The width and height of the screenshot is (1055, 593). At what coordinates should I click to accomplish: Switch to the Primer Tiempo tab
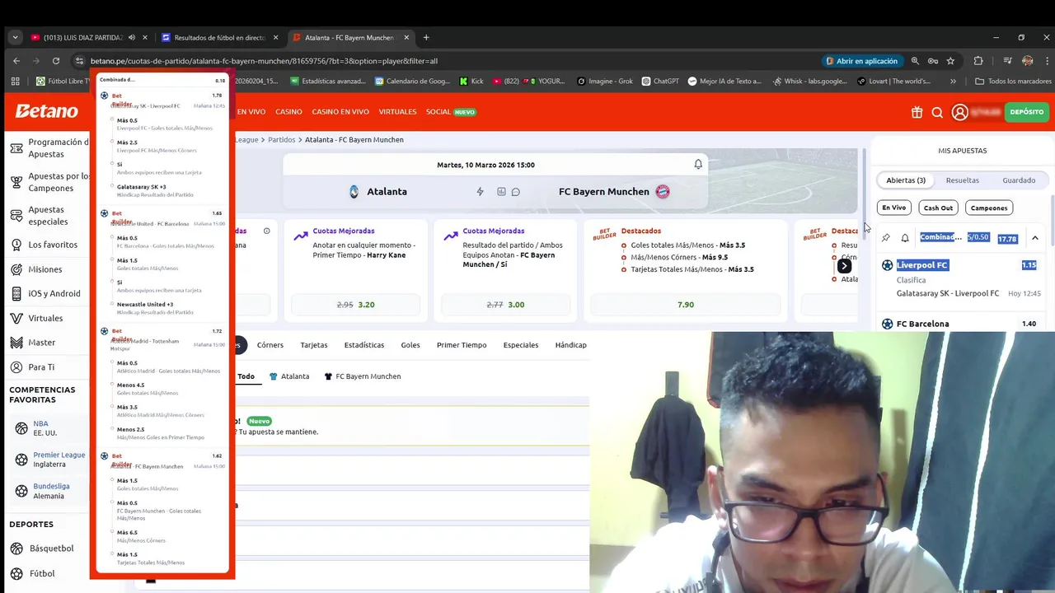(462, 345)
